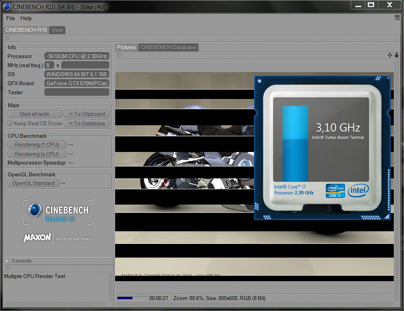Viewport: 404px width, 311px height.
Task: Click the Zoom 88.6% status text
Action: point(188,298)
